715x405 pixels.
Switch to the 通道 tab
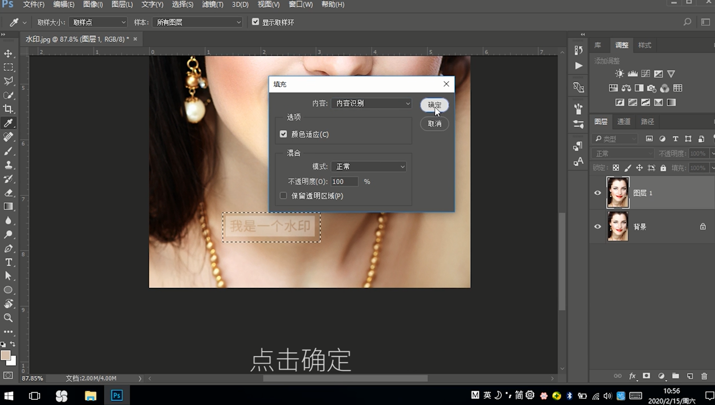[x=624, y=121]
